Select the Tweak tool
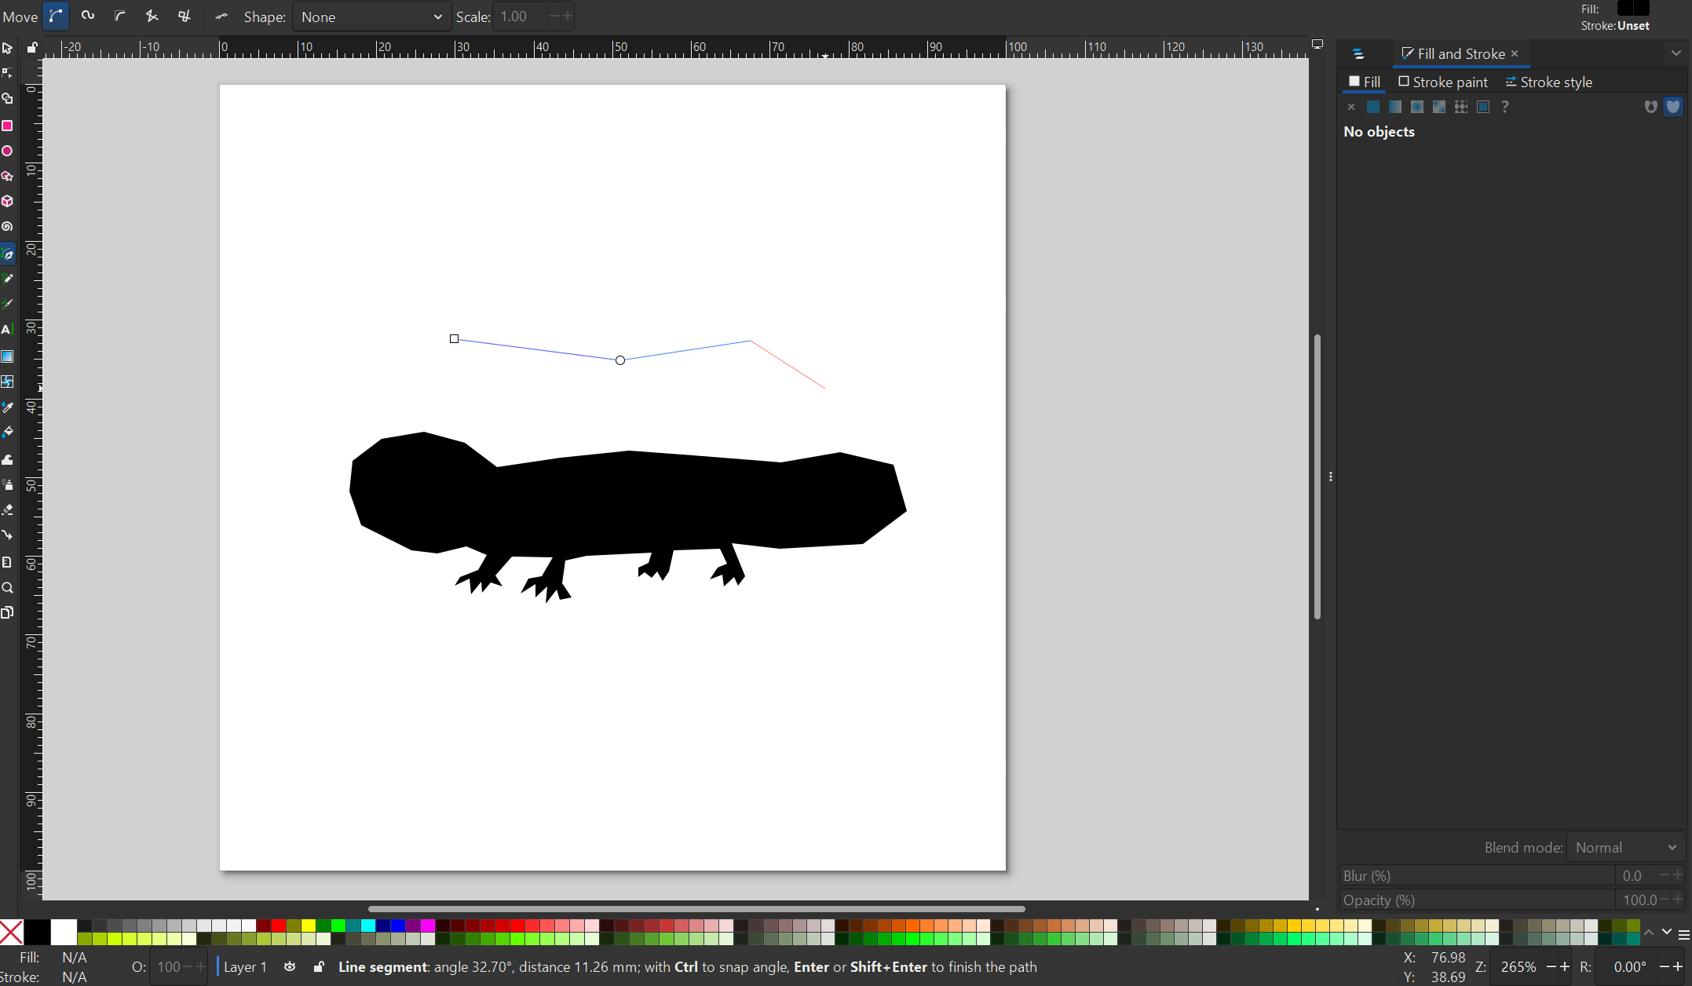The width and height of the screenshot is (1692, 986). tap(7, 459)
